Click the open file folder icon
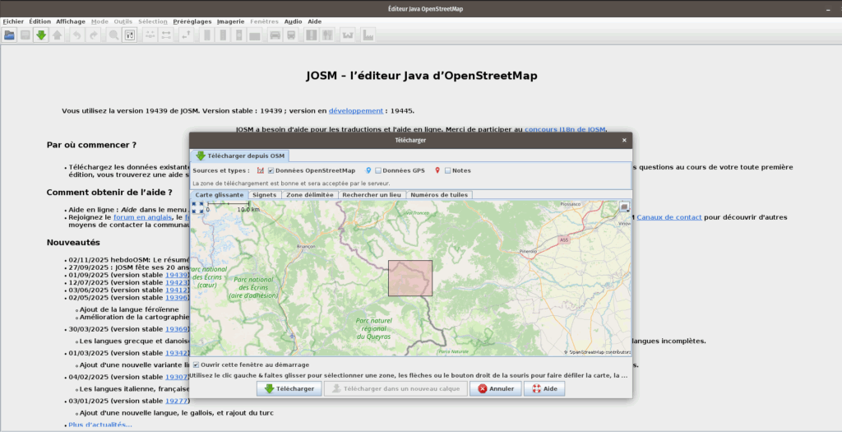Screen dimensions: 842x432 pyautogui.click(x=10, y=35)
